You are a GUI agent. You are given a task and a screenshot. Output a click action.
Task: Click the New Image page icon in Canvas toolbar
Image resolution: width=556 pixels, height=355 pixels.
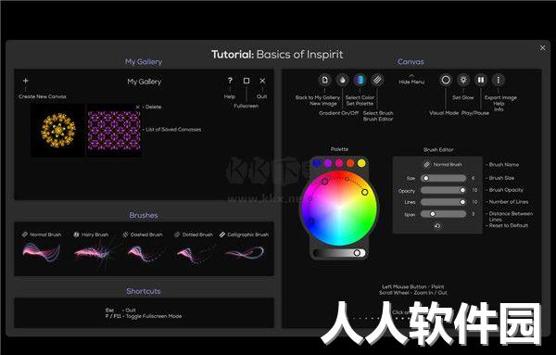click(325, 80)
